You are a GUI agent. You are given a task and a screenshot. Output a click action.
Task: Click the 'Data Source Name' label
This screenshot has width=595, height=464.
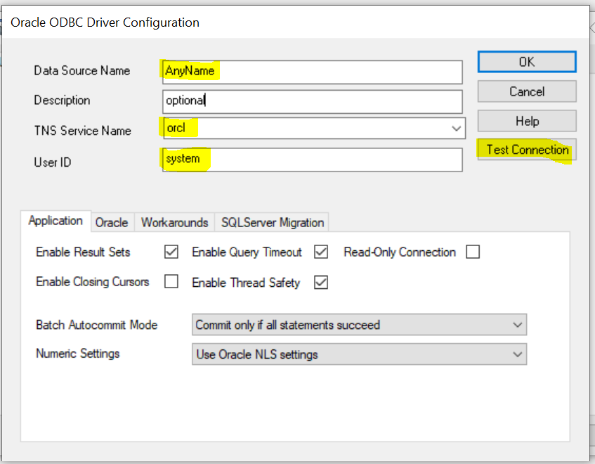82,70
